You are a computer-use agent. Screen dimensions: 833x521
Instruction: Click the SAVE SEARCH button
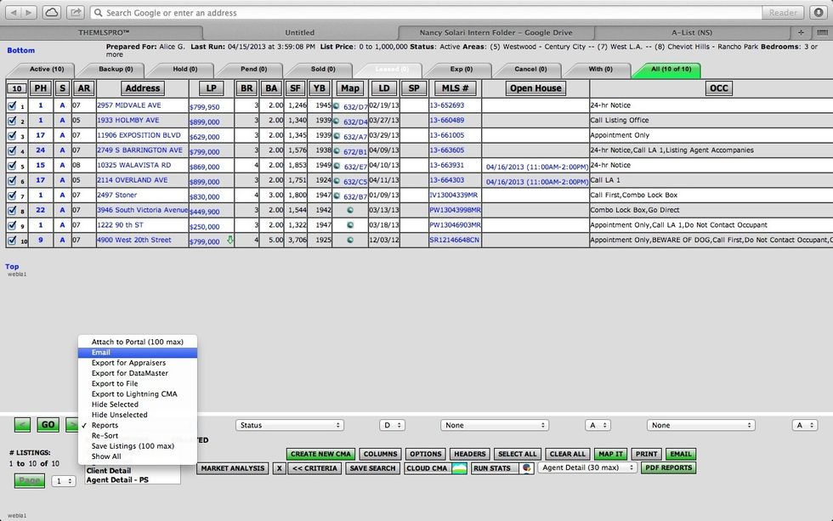(x=372, y=468)
